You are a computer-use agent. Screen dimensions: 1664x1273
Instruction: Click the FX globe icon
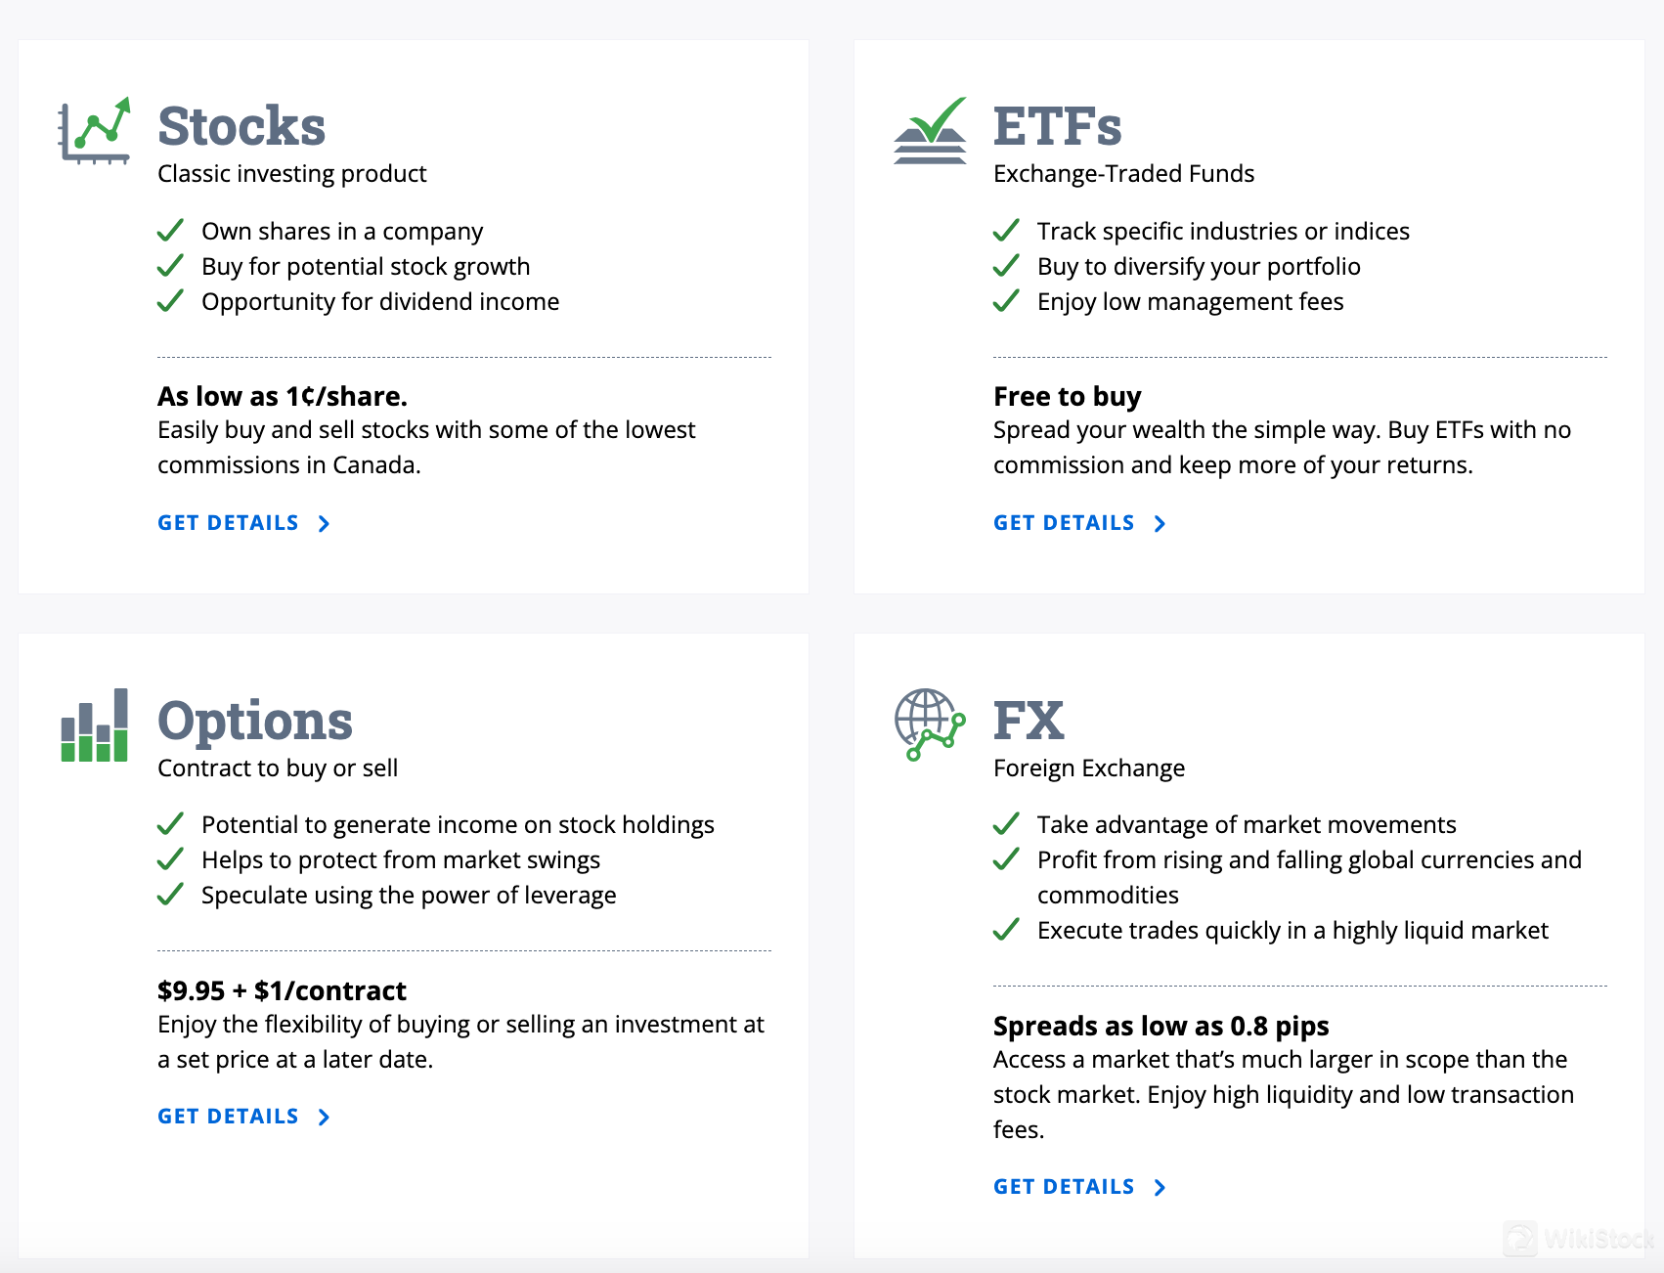click(927, 725)
